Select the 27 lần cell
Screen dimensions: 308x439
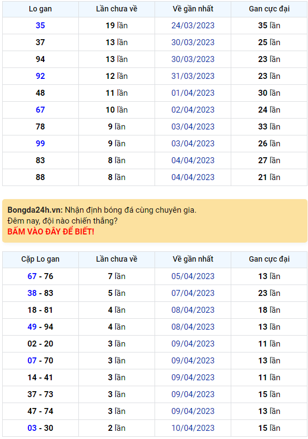click(269, 160)
